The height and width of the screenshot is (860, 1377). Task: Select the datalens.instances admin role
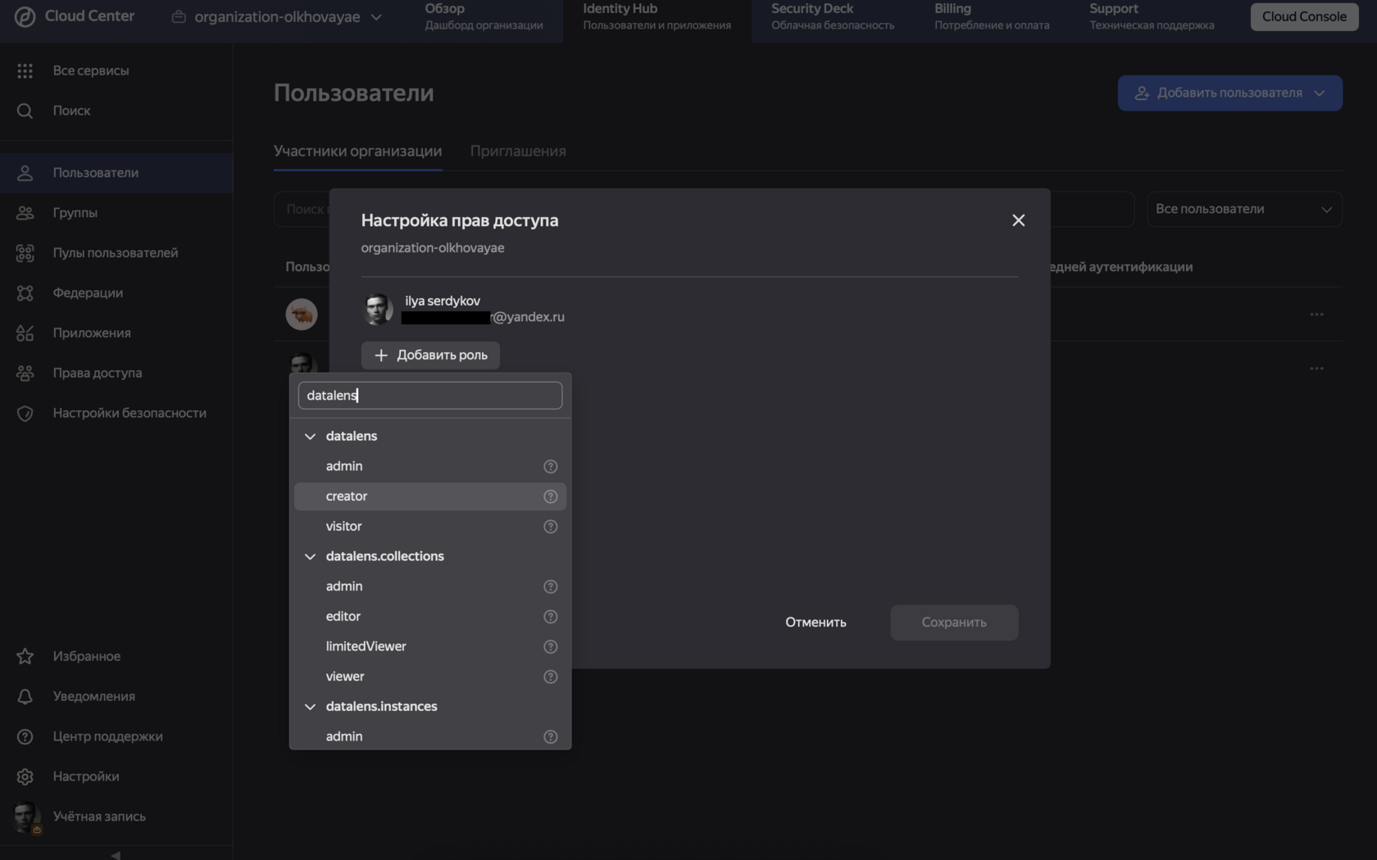(x=430, y=737)
